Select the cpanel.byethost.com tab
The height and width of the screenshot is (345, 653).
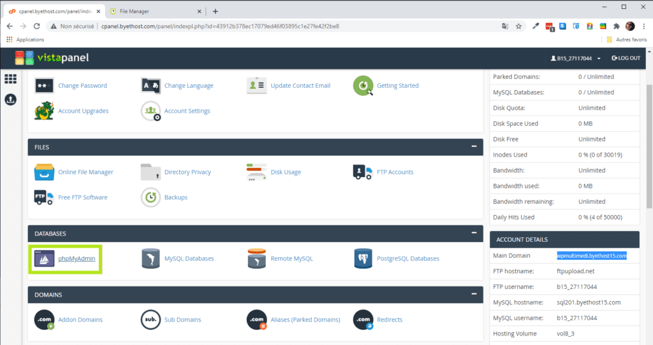tap(54, 11)
